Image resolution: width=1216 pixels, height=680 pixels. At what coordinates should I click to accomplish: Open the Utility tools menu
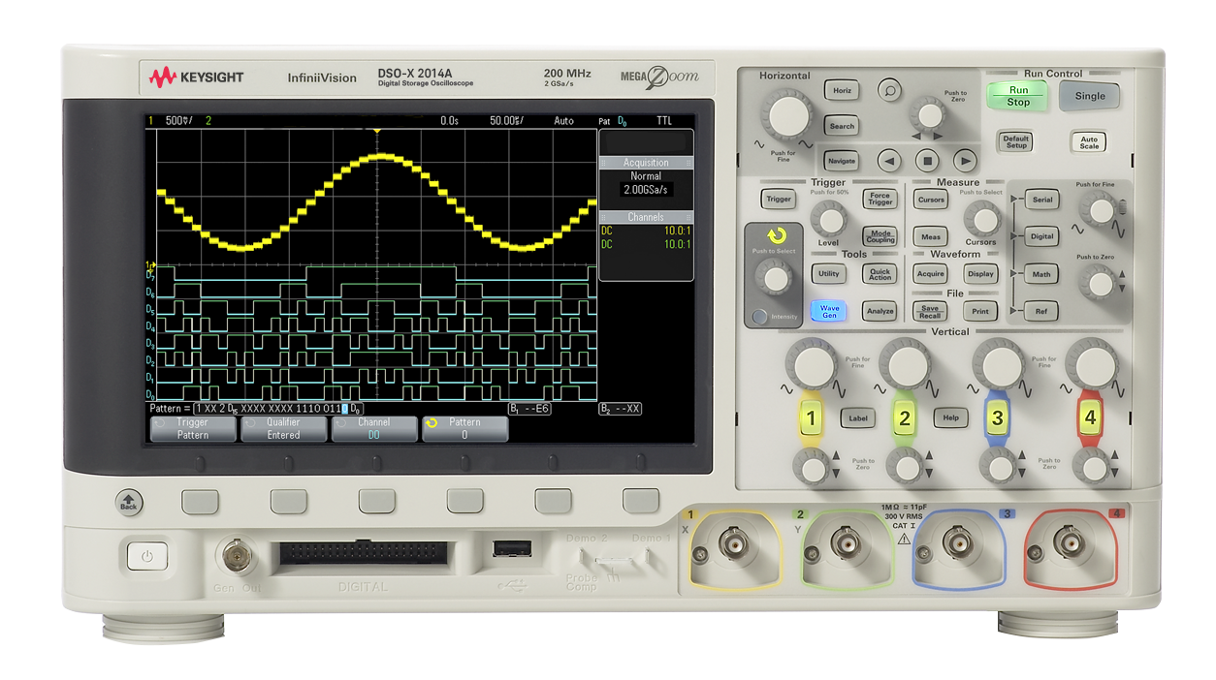point(828,274)
